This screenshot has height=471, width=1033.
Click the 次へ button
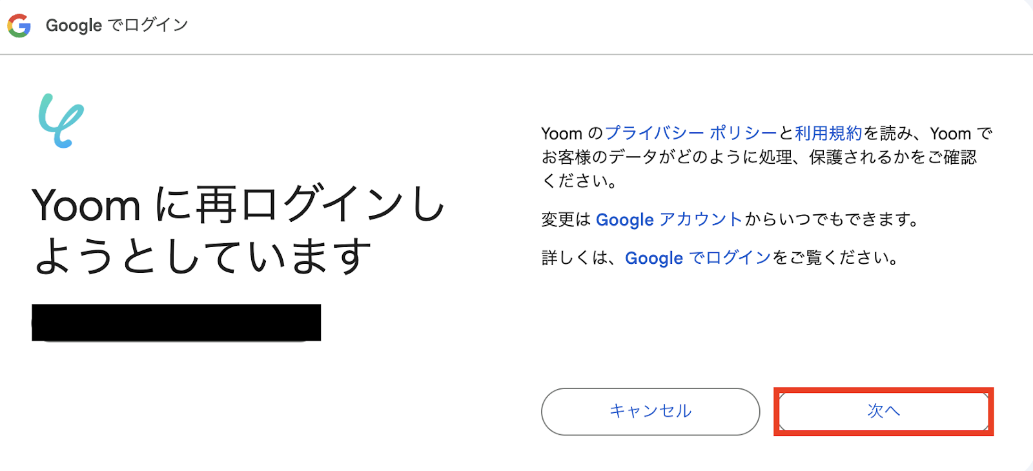pos(883,412)
